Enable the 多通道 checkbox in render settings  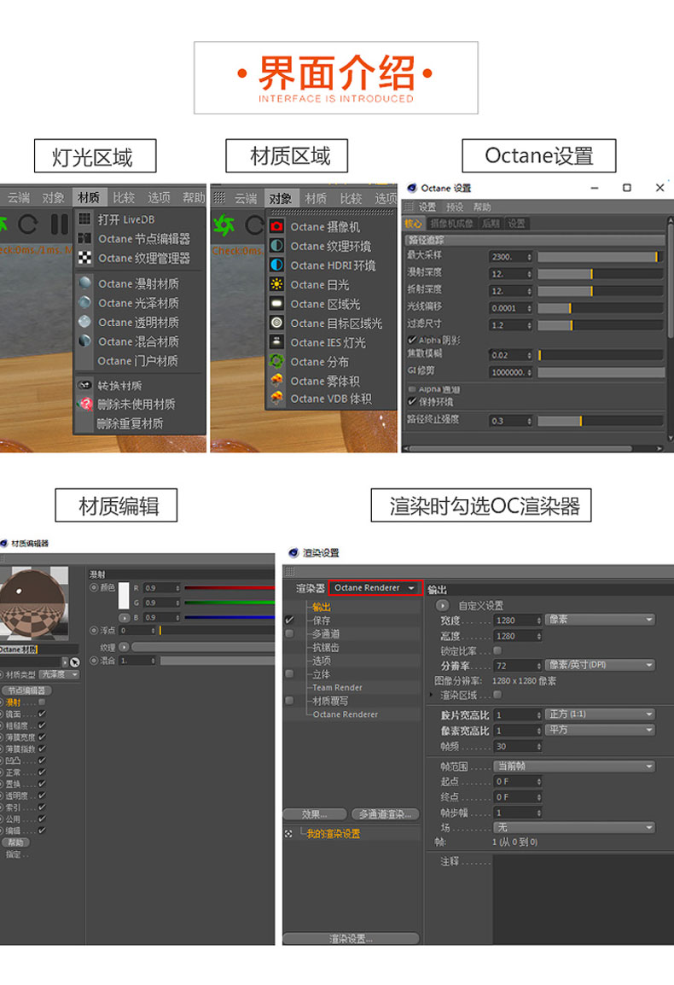(289, 634)
